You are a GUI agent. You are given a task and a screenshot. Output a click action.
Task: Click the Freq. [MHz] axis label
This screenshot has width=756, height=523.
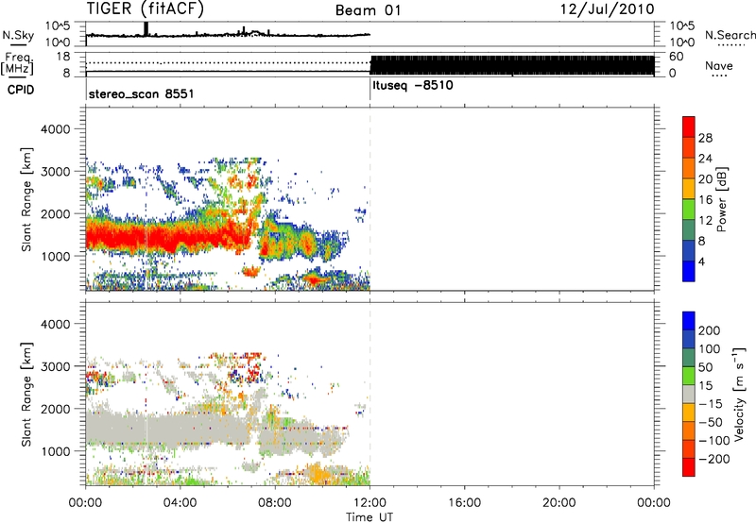(17, 63)
